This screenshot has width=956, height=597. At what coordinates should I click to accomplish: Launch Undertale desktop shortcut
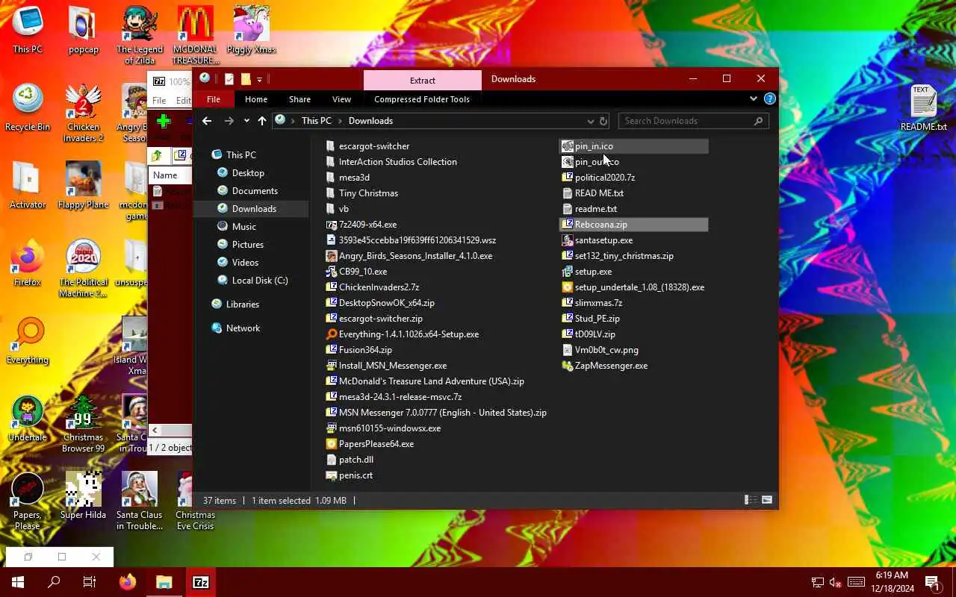[x=28, y=419]
